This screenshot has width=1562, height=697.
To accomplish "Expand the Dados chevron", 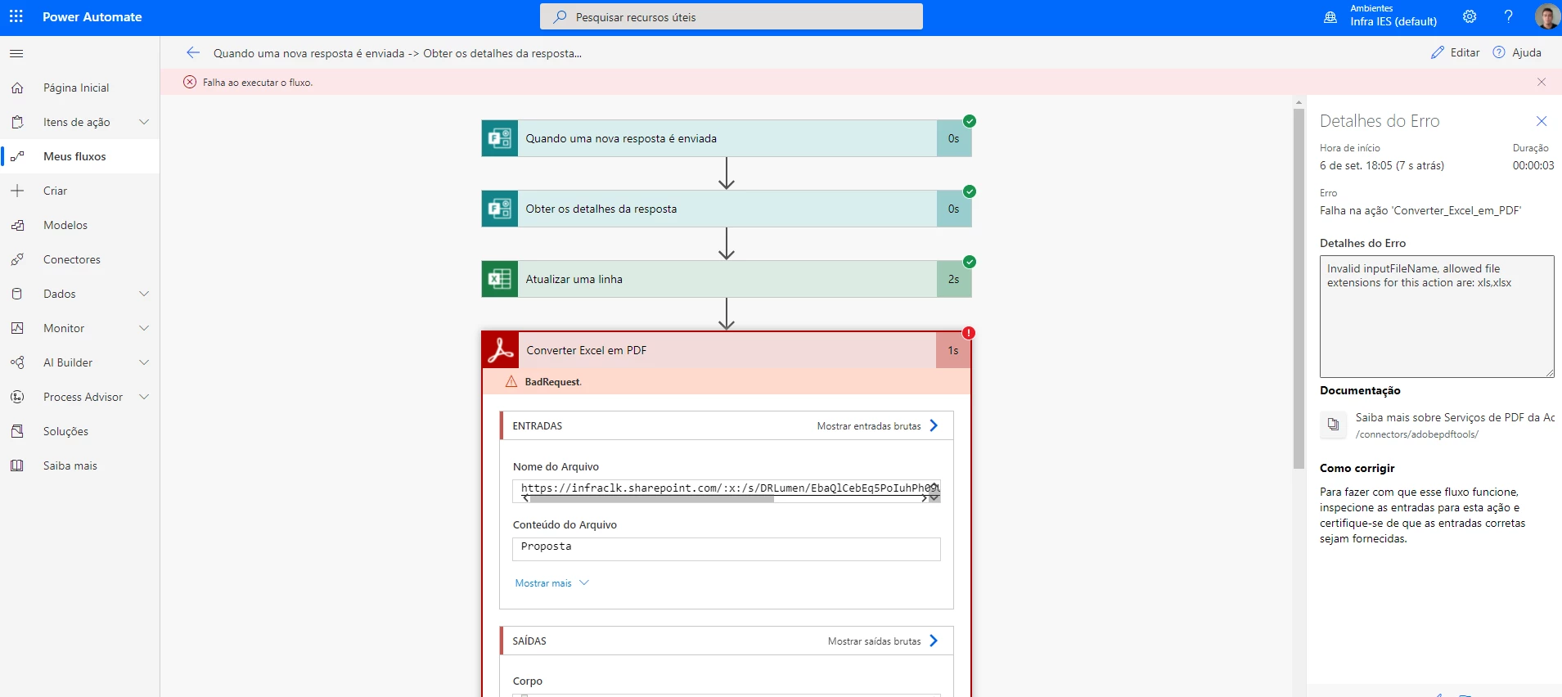I will click(x=144, y=294).
